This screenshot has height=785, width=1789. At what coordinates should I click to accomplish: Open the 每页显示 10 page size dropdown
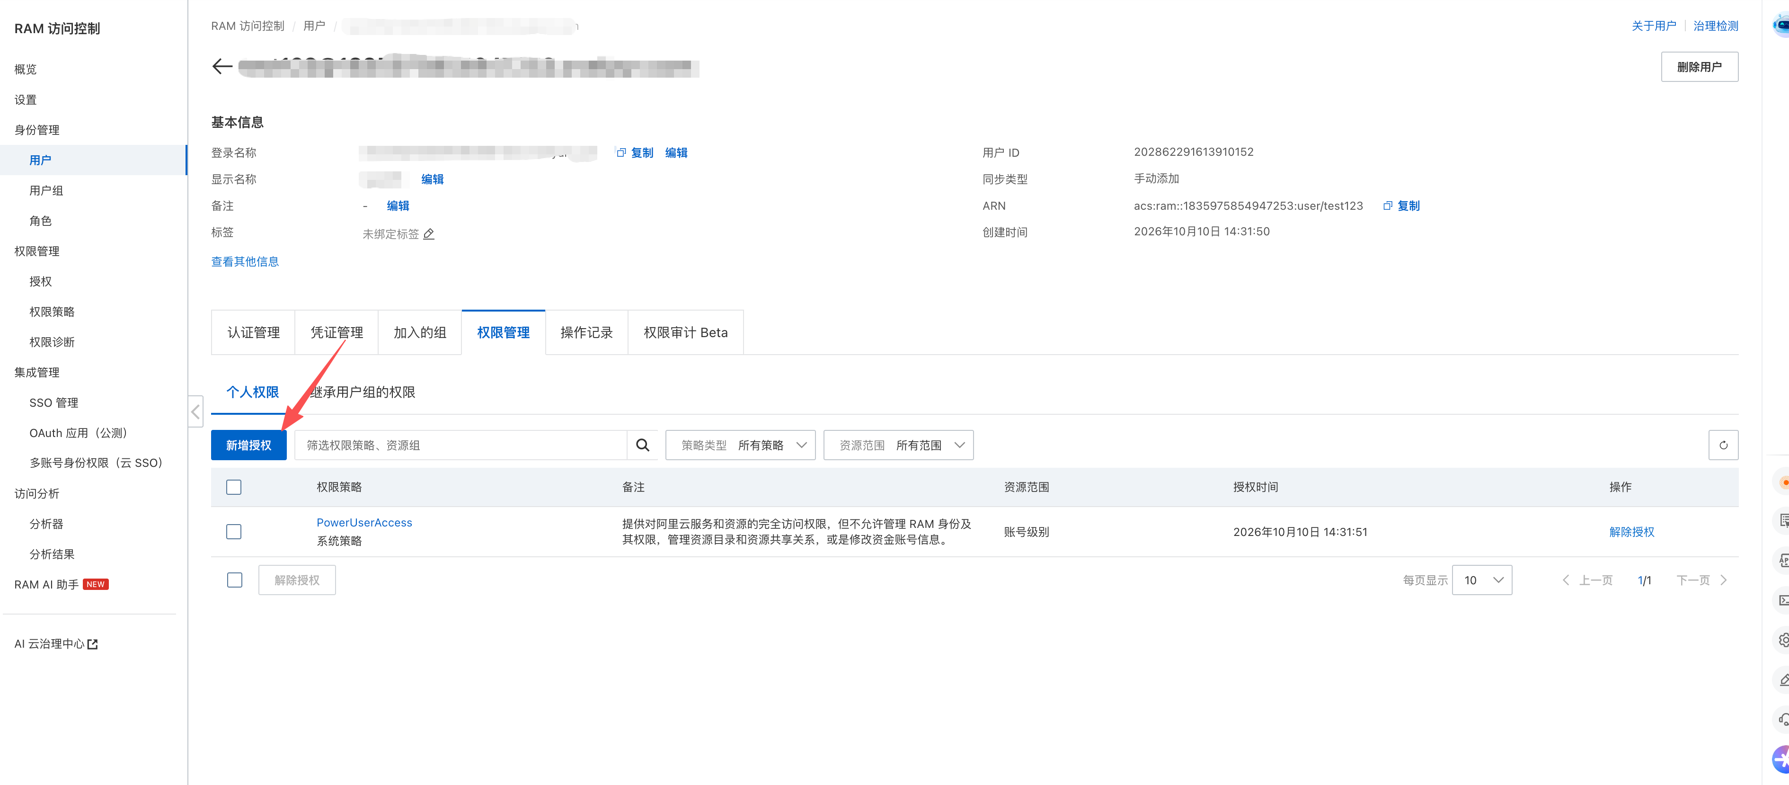point(1482,580)
